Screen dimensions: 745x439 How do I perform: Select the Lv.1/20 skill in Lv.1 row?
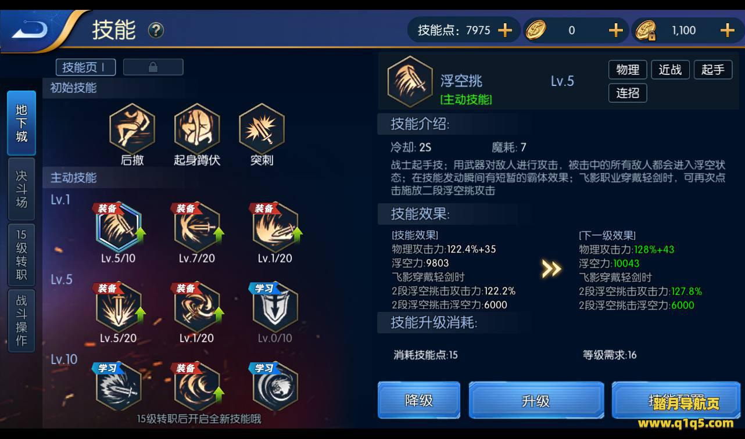coord(275,226)
